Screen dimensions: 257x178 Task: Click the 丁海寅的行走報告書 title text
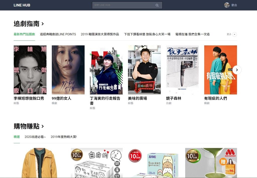click(x=105, y=101)
